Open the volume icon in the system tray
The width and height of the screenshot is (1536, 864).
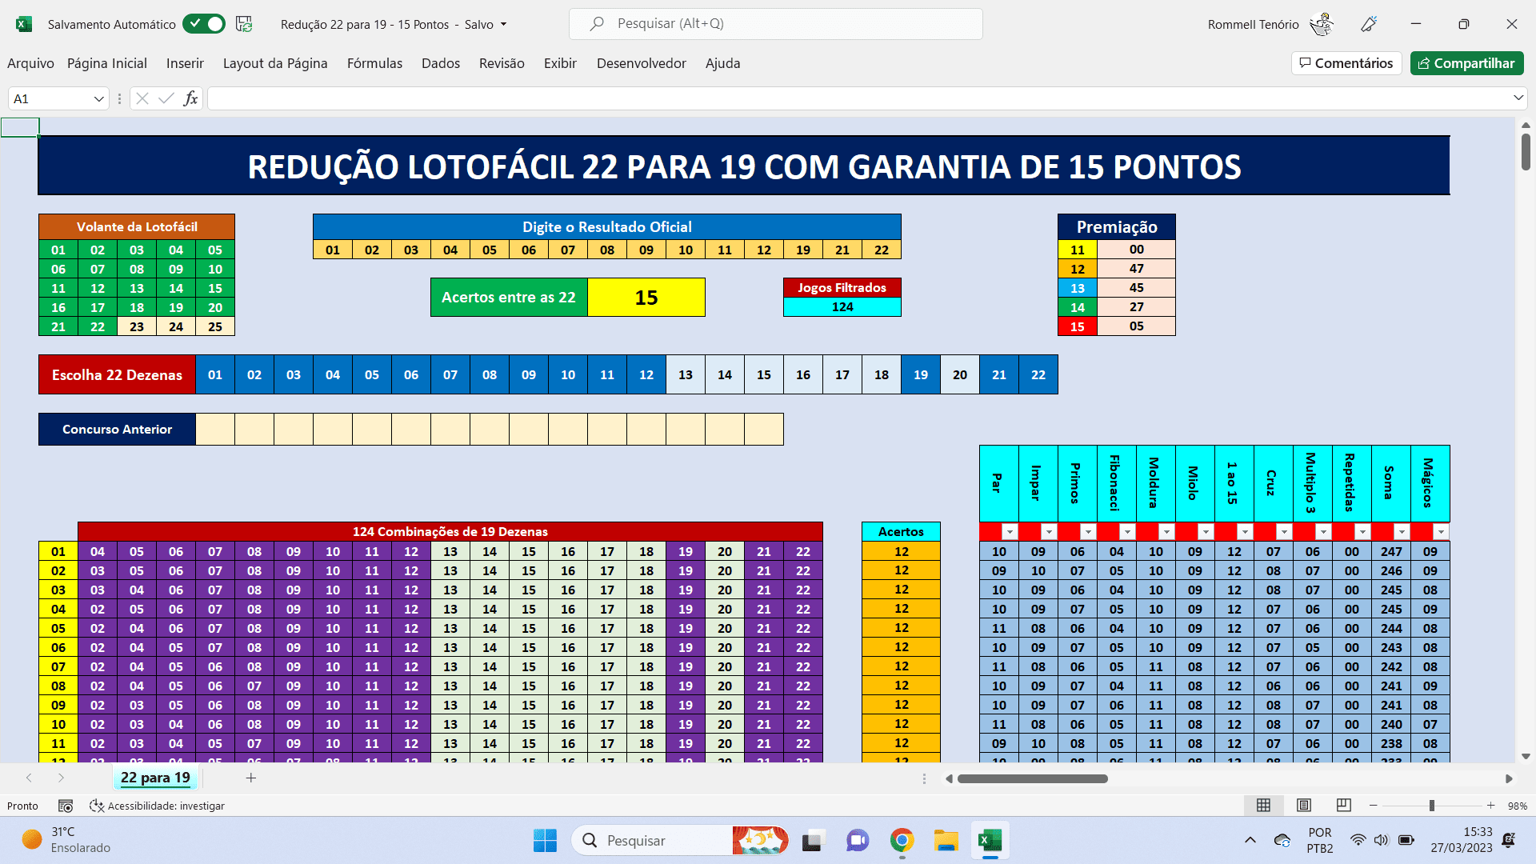point(1382,840)
